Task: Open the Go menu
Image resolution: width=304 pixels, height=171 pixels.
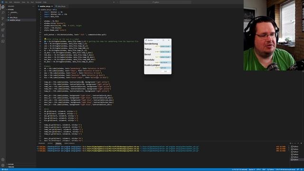Action: 28,2
